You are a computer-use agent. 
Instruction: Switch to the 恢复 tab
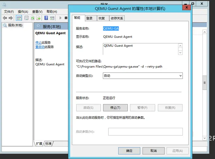103,18
